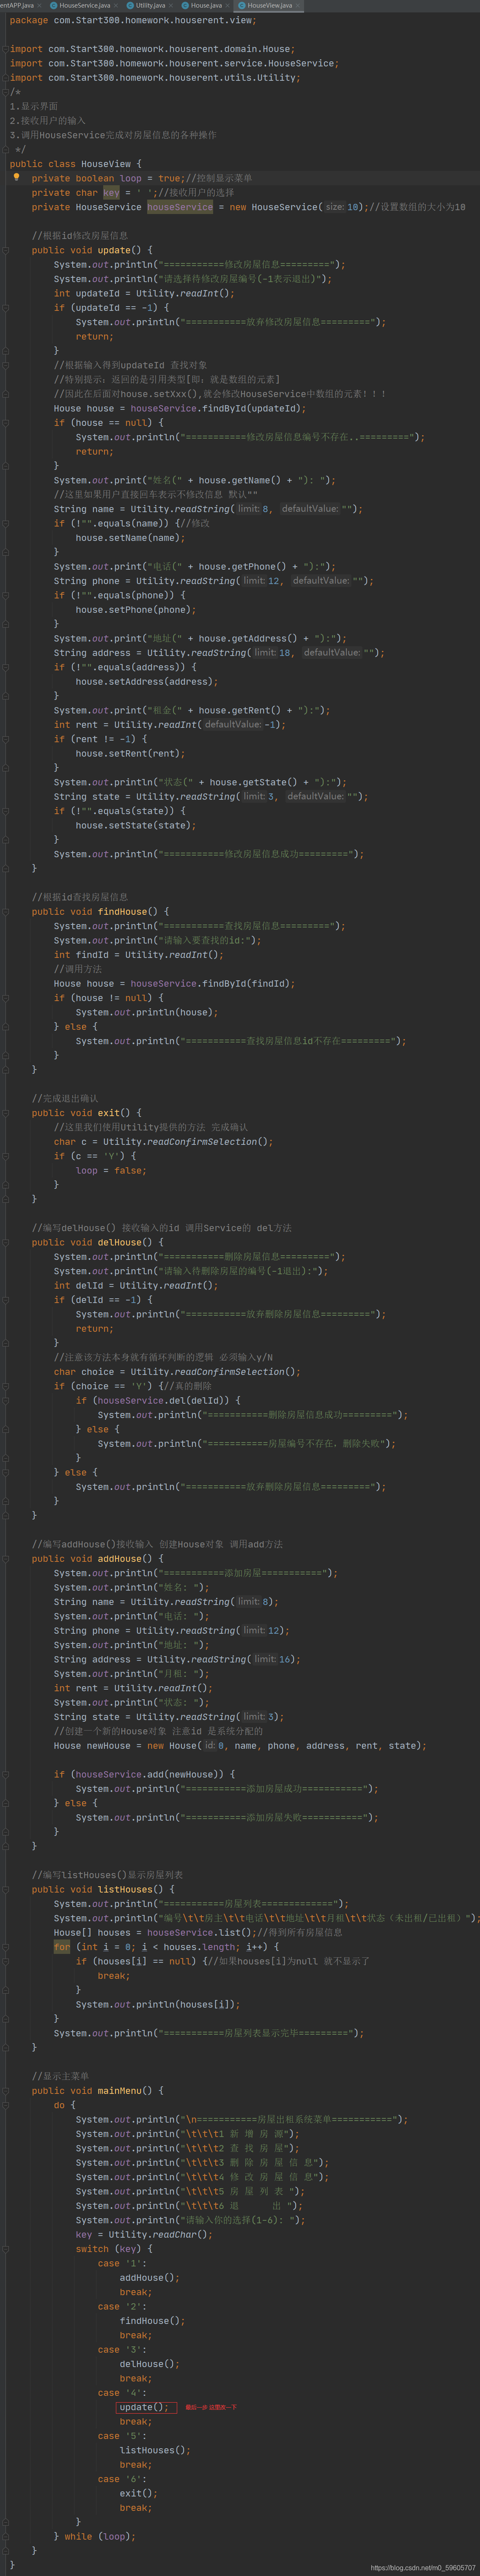480x2576 pixels.
Task: Click house.setAddress(address) statement
Action: click(x=147, y=682)
